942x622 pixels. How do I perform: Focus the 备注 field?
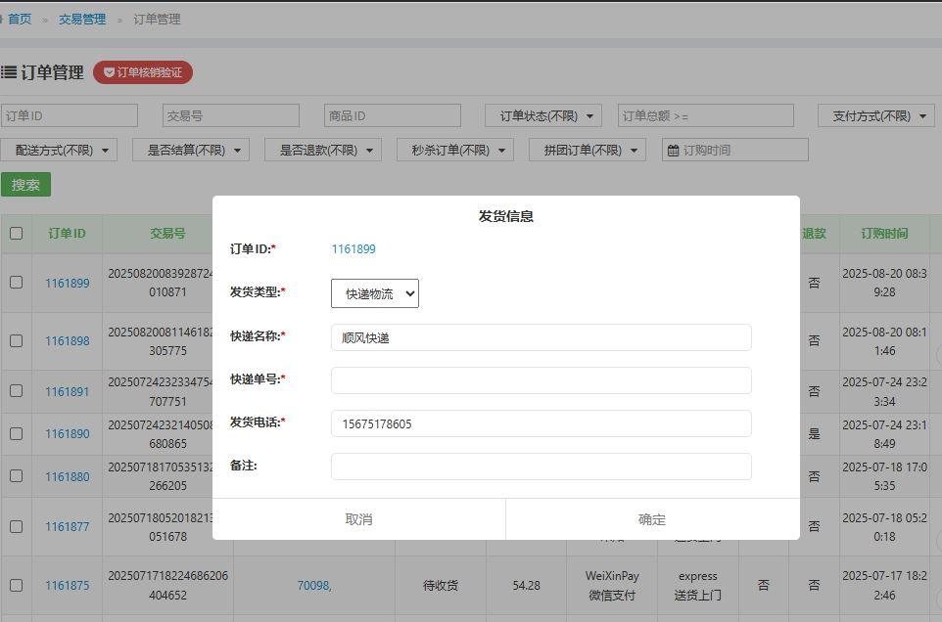(x=541, y=466)
